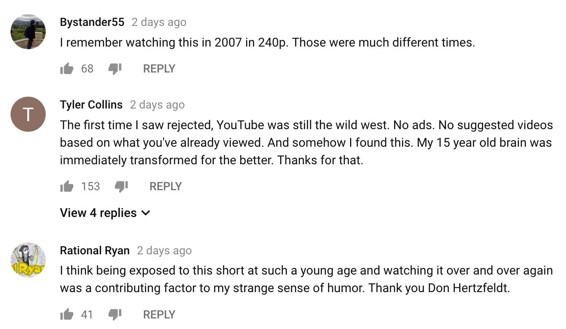Click Bystander55's '2 days ago' timestamp

coord(159,22)
